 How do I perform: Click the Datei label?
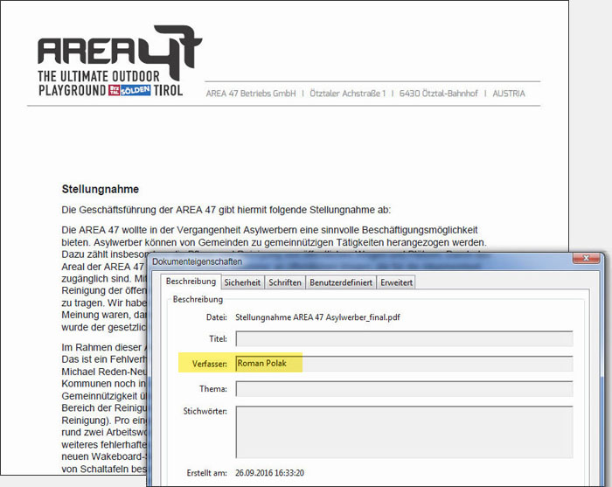(216, 317)
